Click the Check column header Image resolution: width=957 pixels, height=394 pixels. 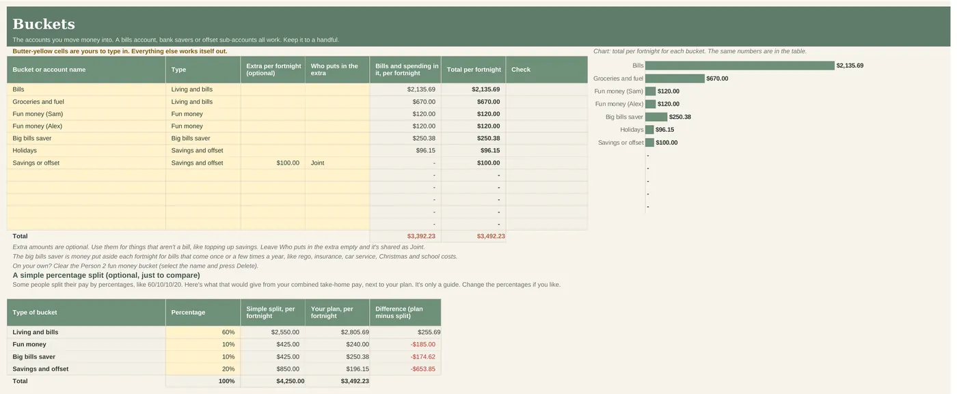[x=547, y=70]
